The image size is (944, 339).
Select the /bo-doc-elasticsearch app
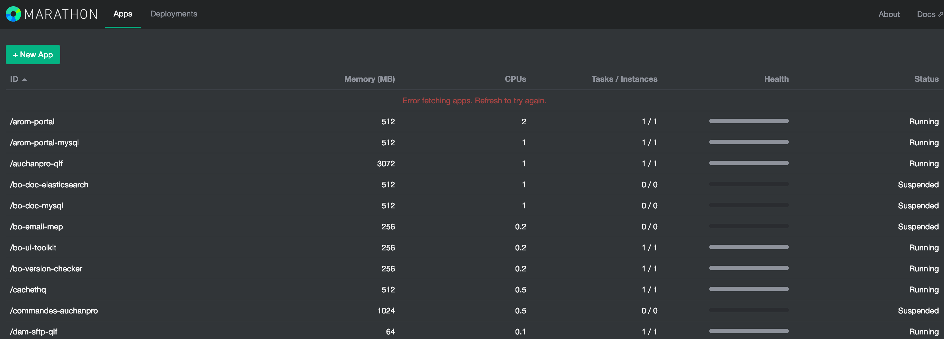pos(49,185)
